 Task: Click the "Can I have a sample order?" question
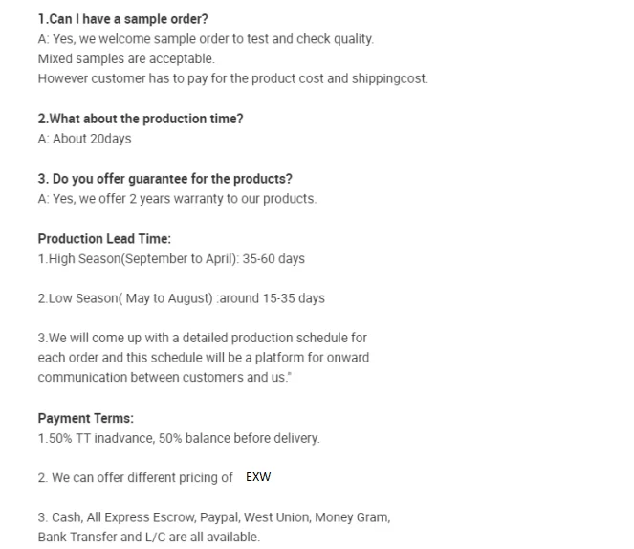click(x=122, y=19)
